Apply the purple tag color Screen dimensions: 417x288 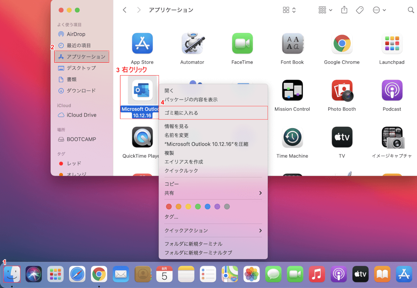[217, 207]
